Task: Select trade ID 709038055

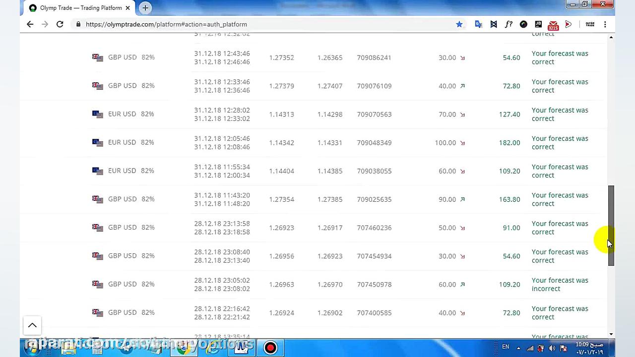Action: point(374,171)
